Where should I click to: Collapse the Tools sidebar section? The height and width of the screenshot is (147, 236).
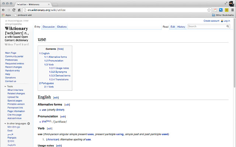5,86
